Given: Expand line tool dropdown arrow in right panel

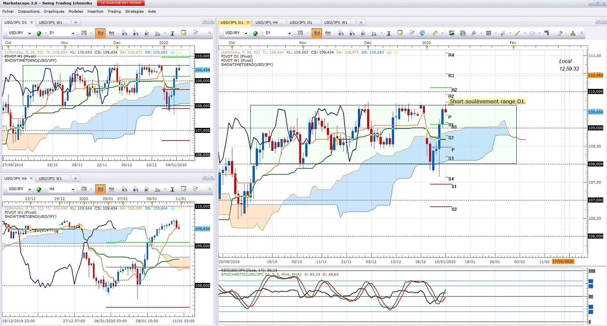Looking at the screenshot, I should [525, 33].
